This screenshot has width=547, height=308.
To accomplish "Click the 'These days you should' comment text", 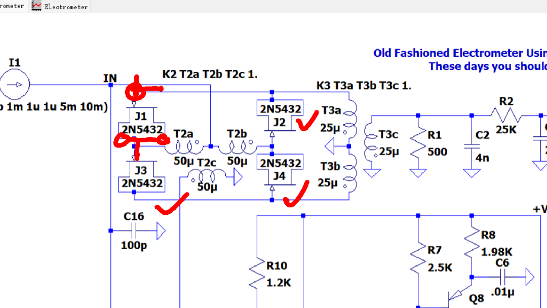I will point(488,66).
